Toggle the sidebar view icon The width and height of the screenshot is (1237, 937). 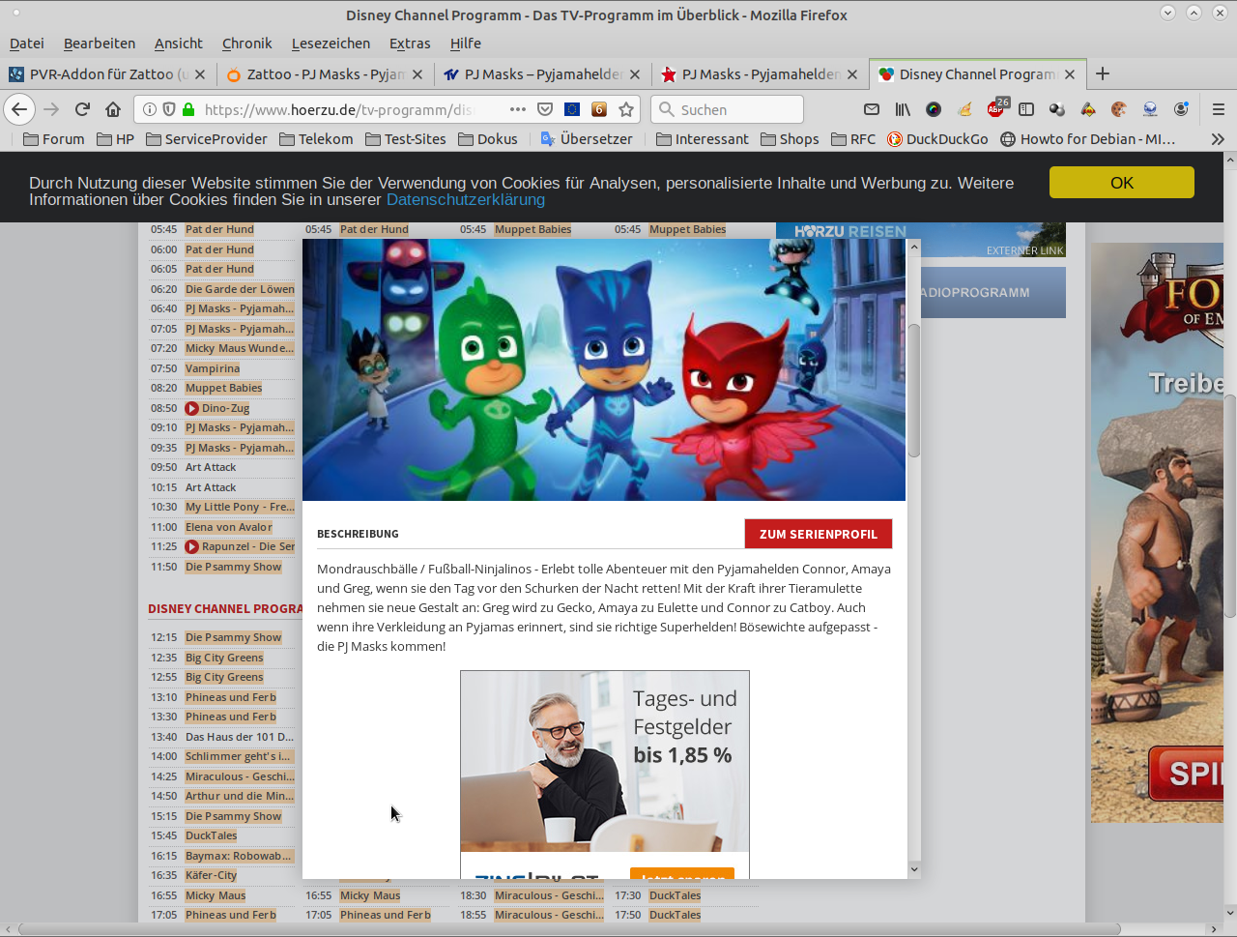tap(1026, 109)
